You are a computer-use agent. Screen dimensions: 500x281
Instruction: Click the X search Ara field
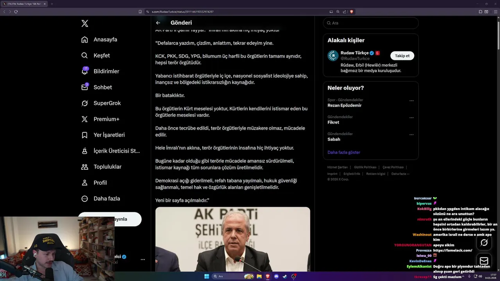[371, 23]
